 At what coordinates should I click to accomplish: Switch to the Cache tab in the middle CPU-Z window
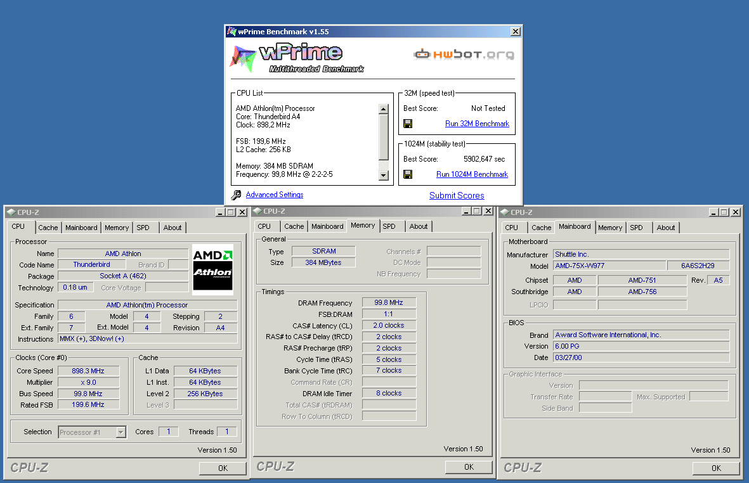click(x=294, y=226)
